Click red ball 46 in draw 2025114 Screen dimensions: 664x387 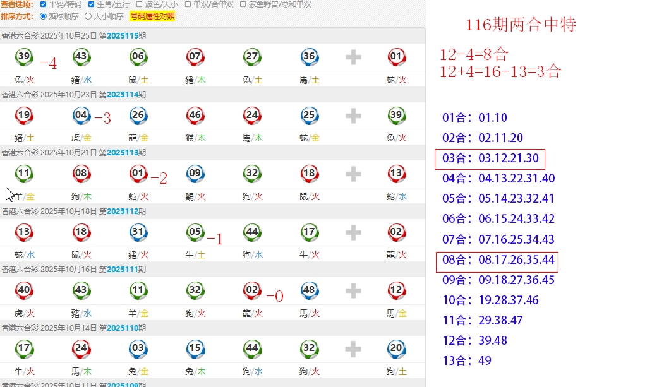coord(195,116)
